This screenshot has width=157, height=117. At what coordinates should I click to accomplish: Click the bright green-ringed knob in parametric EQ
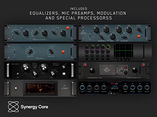(108, 47)
